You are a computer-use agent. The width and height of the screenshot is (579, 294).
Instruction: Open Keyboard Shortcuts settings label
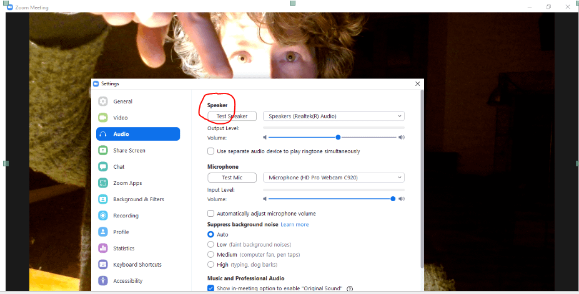pos(137,265)
